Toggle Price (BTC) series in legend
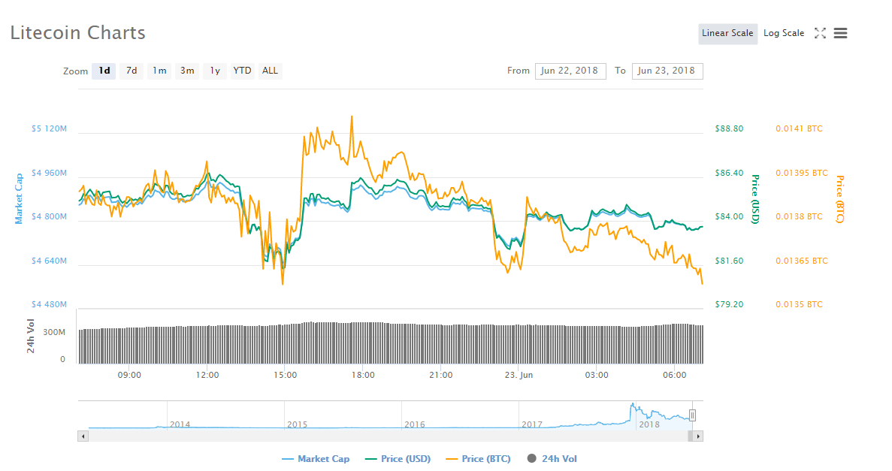This screenshot has height=471, width=892. (479, 458)
